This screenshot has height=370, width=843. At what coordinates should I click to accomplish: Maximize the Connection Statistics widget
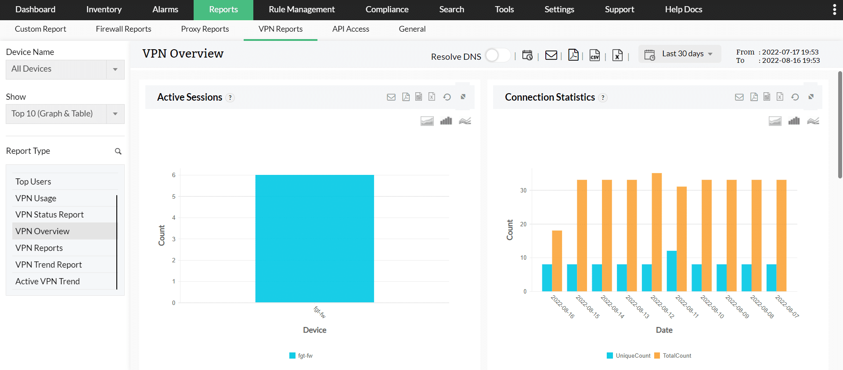[x=811, y=97]
